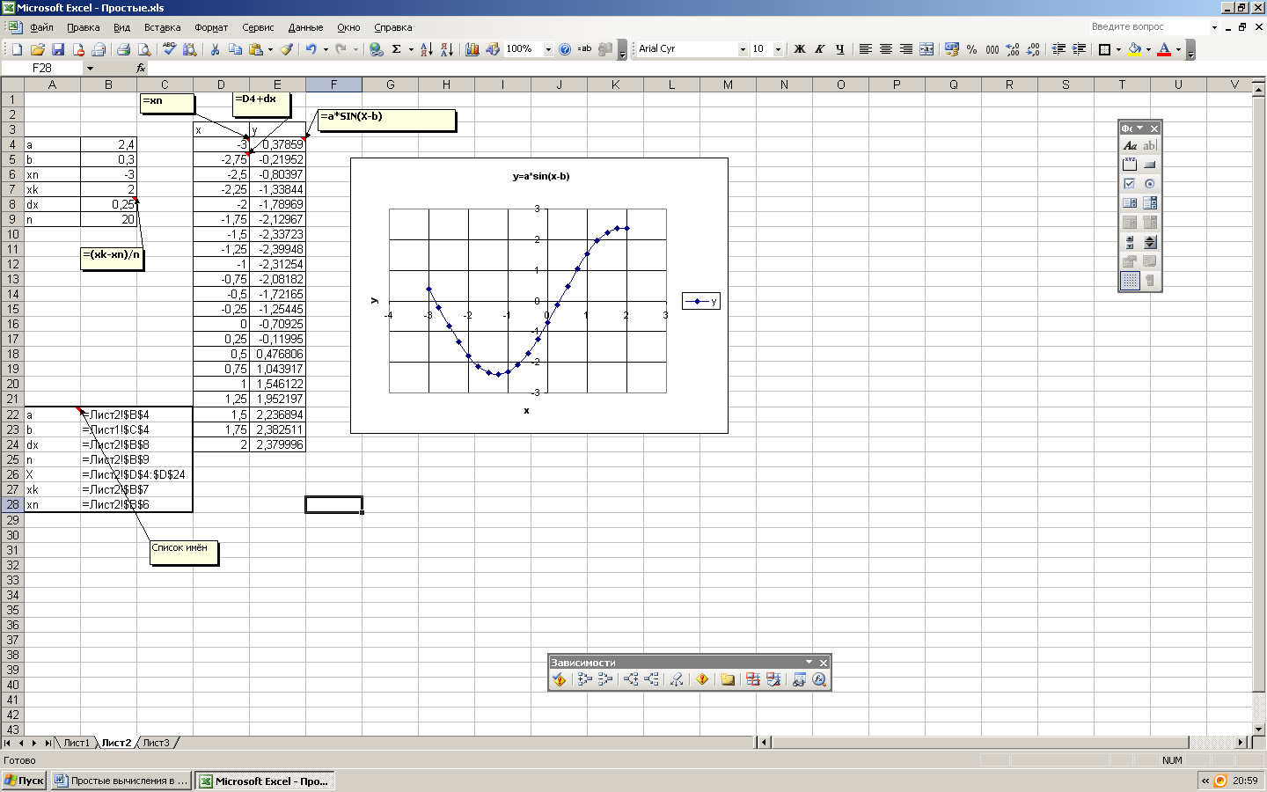Expand the zoom 100% dropdown
Screen dimensions: 1267x792
pyautogui.click(x=548, y=49)
